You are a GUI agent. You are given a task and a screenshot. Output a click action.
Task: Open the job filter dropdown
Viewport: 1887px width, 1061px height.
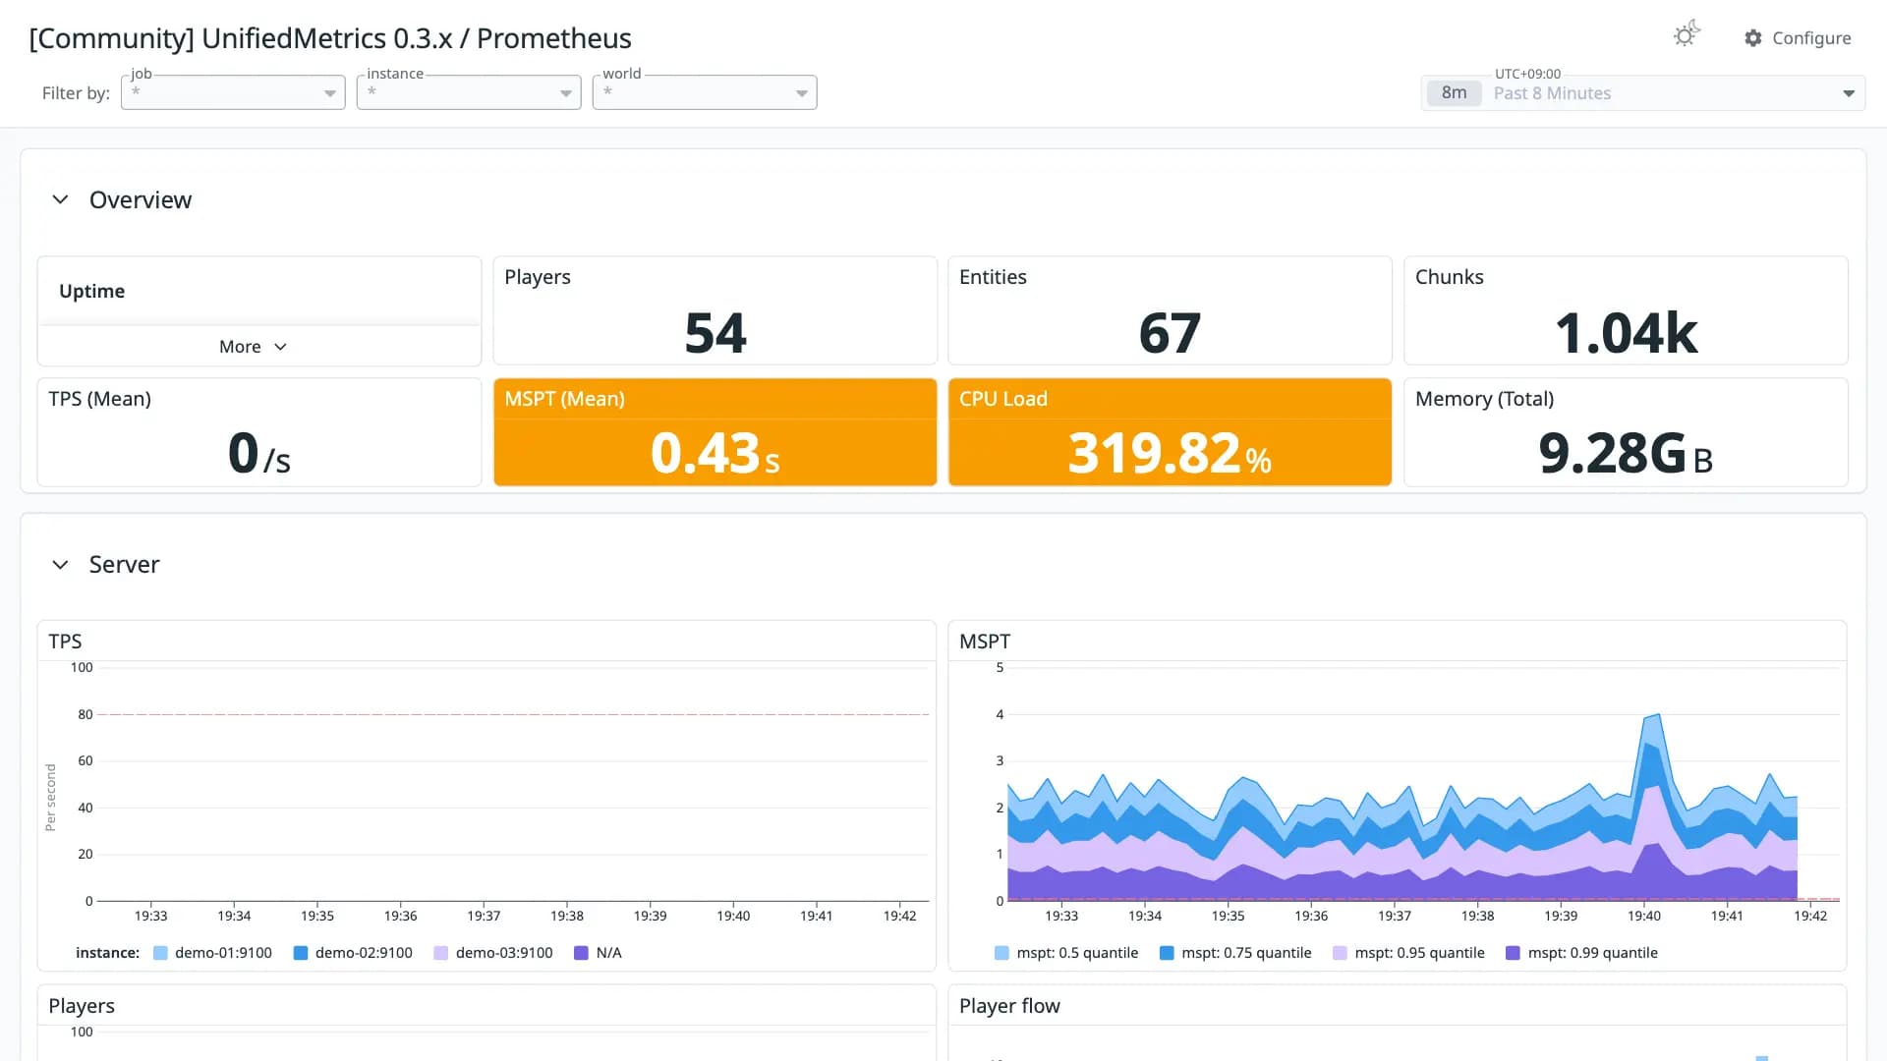click(233, 92)
